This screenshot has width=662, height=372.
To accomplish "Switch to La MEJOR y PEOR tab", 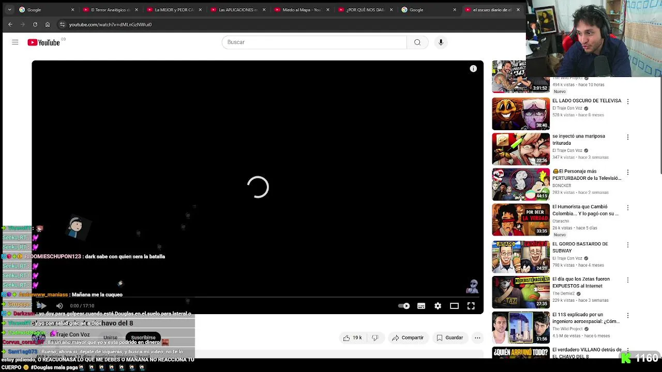I will coord(174,10).
